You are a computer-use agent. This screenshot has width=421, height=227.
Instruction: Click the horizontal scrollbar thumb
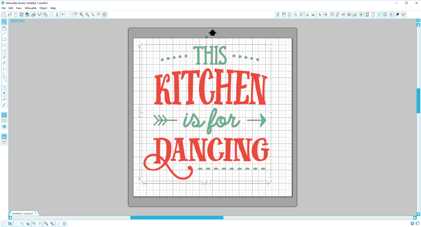pyautogui.click(x=177, y=218)
